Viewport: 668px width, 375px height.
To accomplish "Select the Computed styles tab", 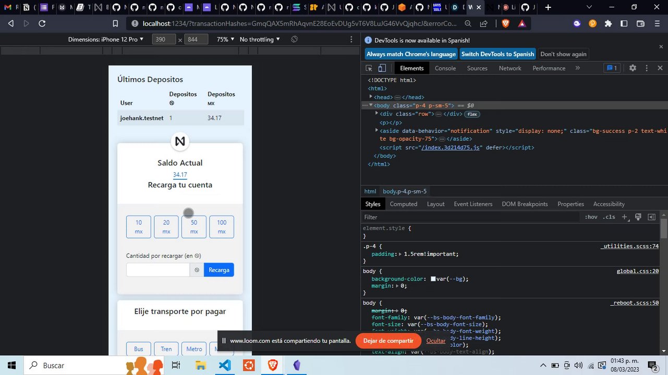I will pyautogui.click(x=404, y=204).
